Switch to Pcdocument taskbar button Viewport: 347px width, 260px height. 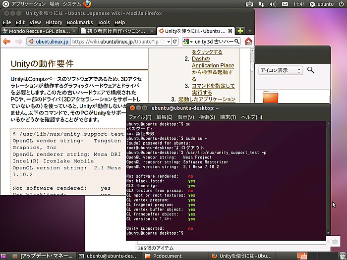pyautogui.click(x=175, y=256)
